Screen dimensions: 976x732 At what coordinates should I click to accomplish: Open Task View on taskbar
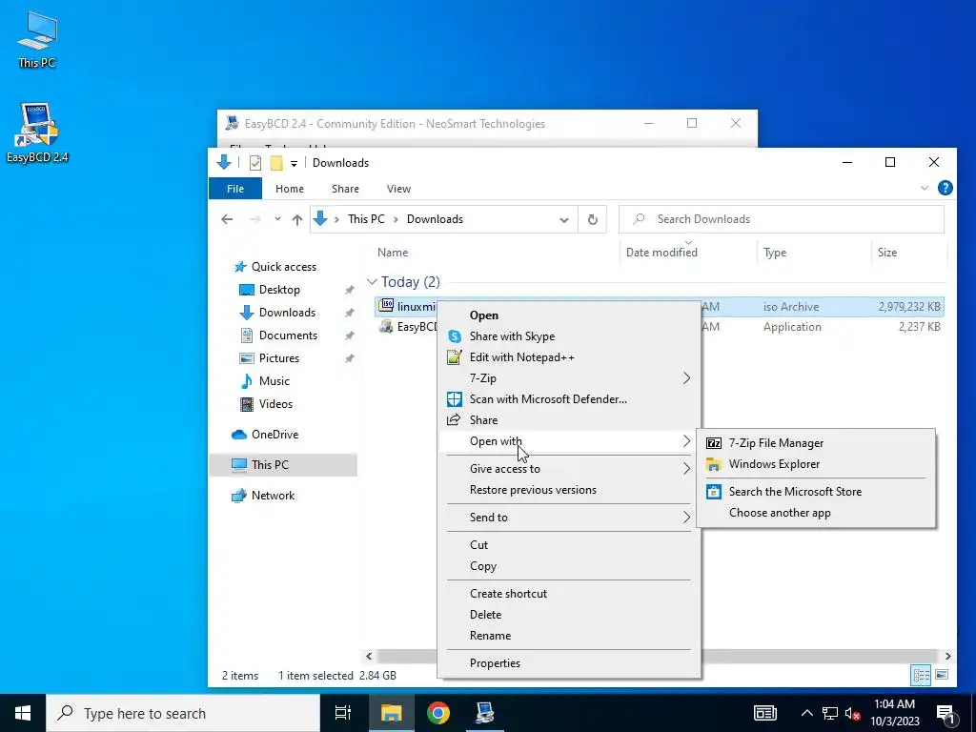click(343, 713)
